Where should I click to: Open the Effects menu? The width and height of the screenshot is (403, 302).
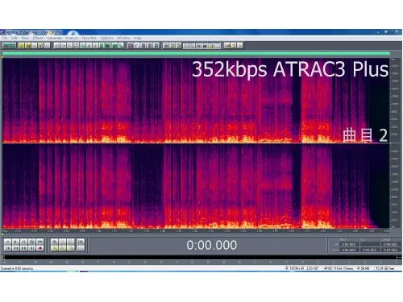[38, 38]
